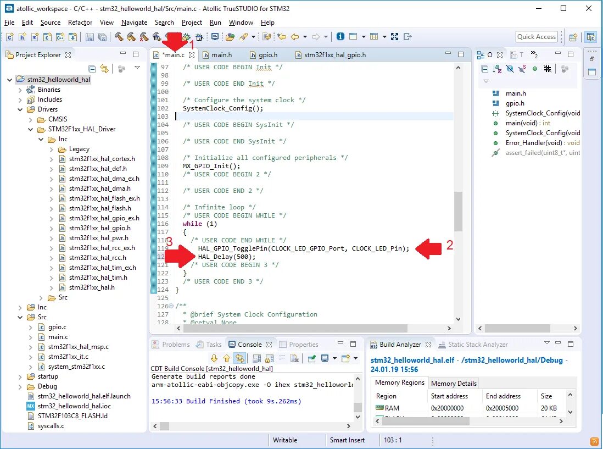This screenshot has height=449, width=603.
Task: Open the Display Selected Console dropdown arrow
Action: pyautogui.click(x=334, y=358)
